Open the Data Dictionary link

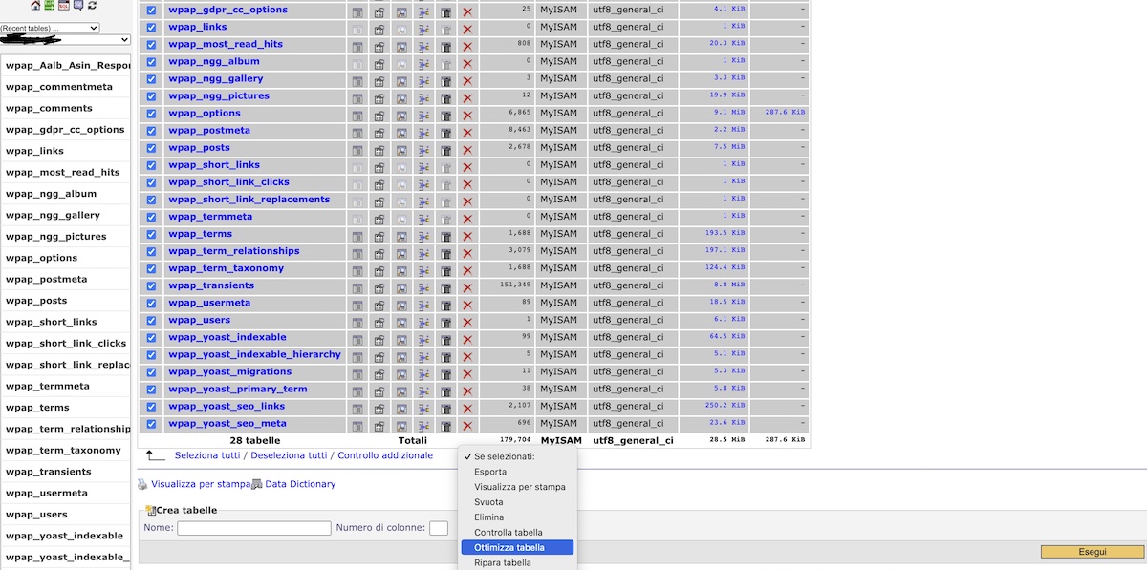click(300, 484)
